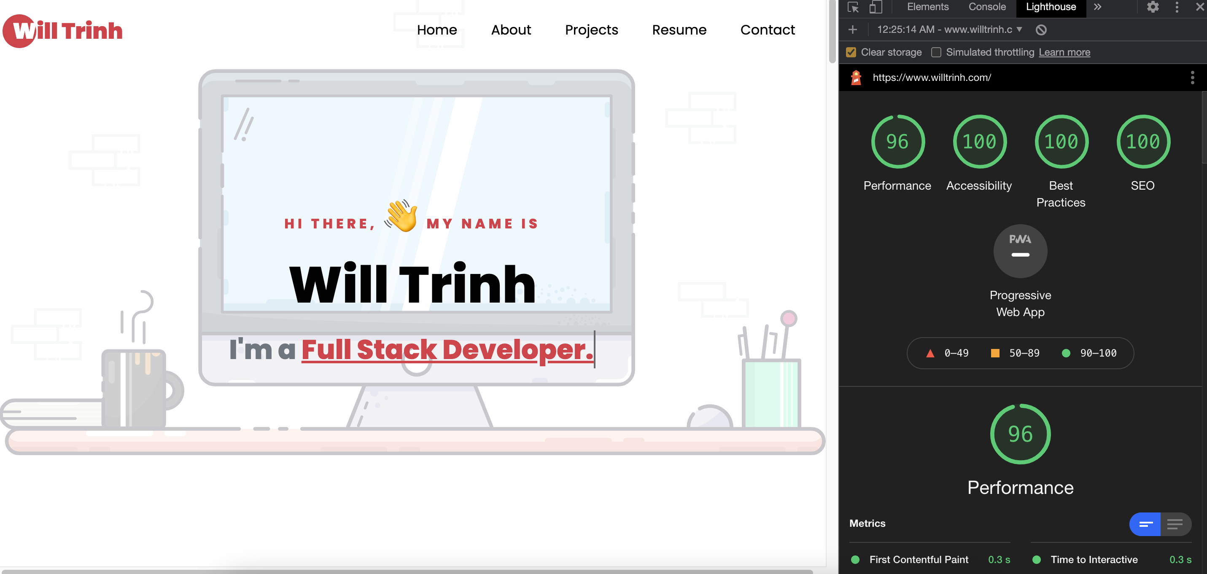The height and width of the screenshot is (574, 1207).
Task: Switch to the Console tab
Action: [987, 7]
